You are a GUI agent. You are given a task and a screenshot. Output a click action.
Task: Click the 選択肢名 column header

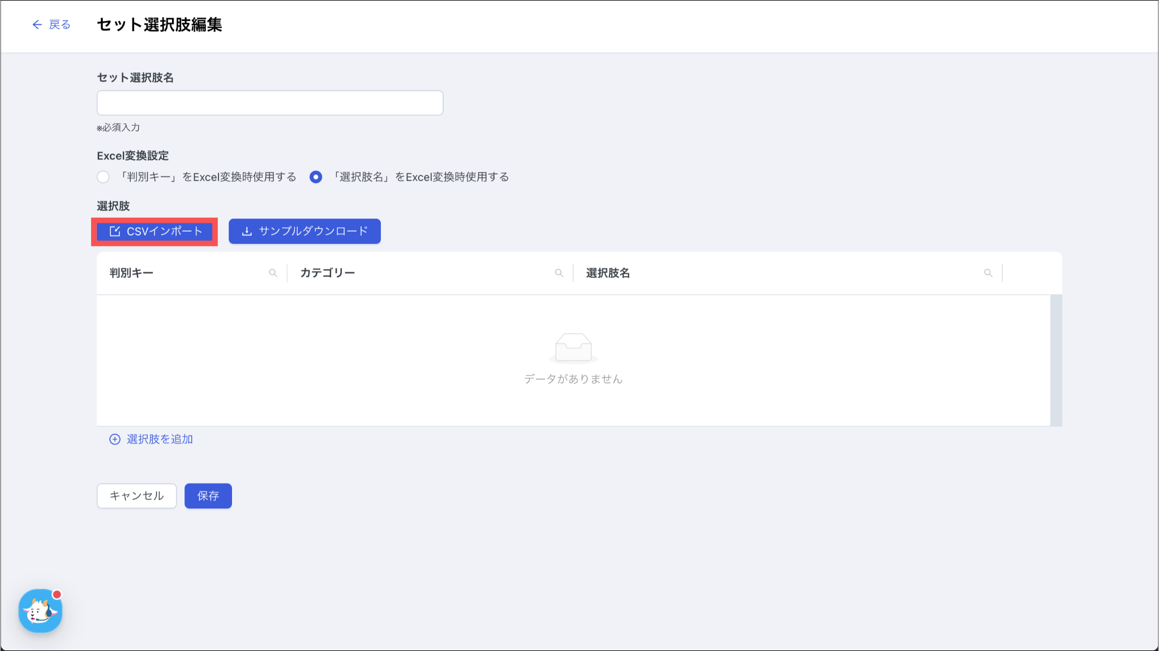click(608, 273)
